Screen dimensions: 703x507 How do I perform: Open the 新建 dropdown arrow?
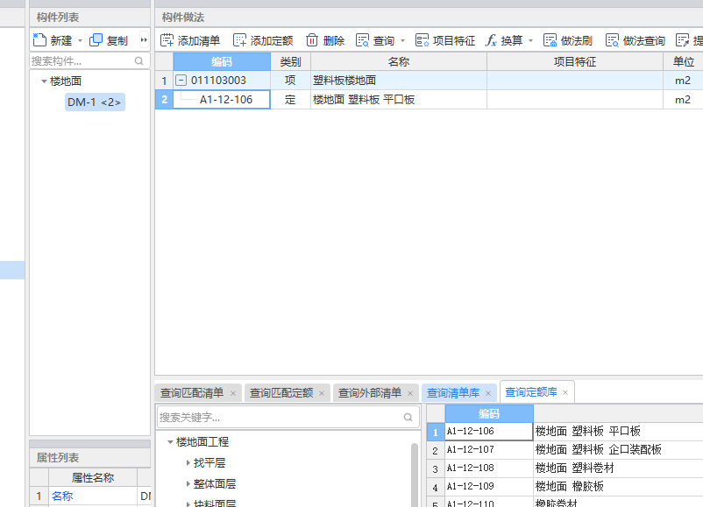point(81,41)
